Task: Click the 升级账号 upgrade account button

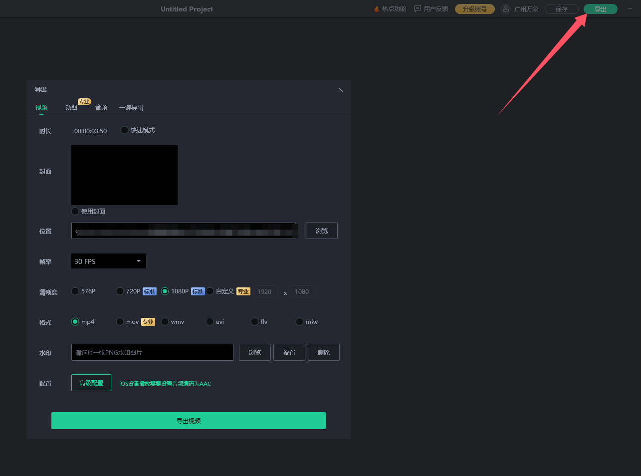Action: tap(475, 9)
